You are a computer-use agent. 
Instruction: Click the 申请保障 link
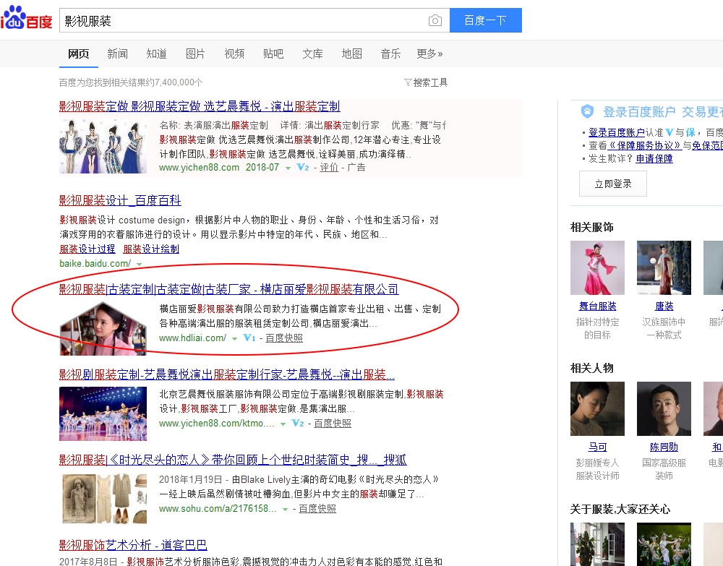click(x=654, y=158)
